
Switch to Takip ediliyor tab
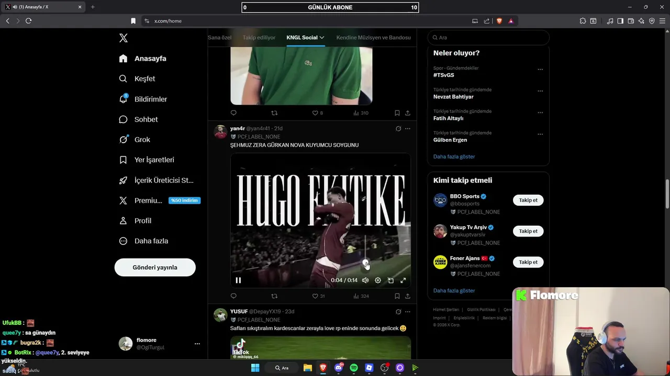click(259, 38)
